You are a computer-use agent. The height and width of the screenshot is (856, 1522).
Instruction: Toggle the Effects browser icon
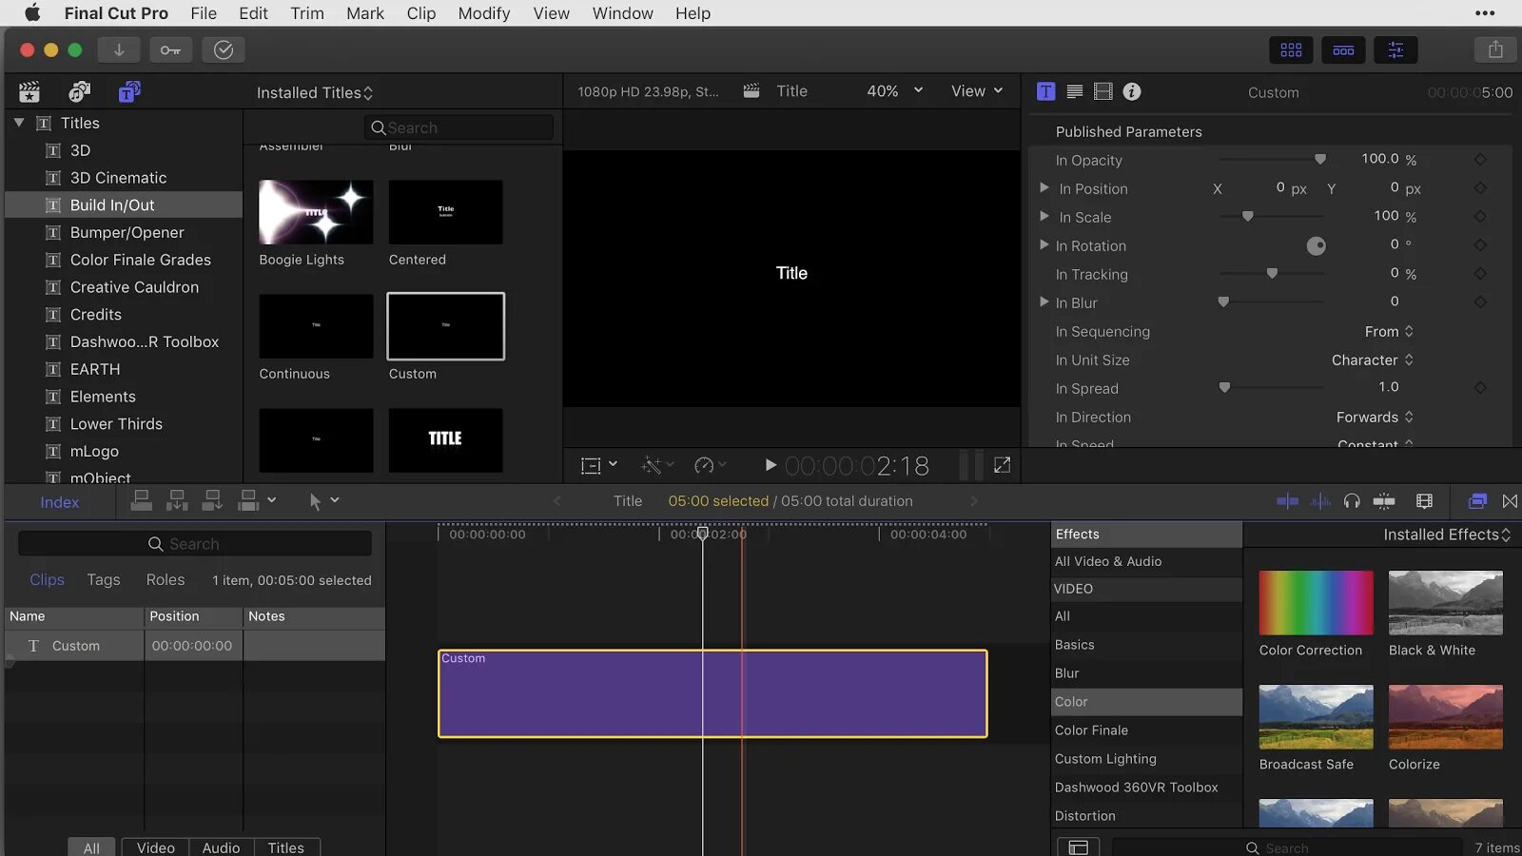[1477, 501]
